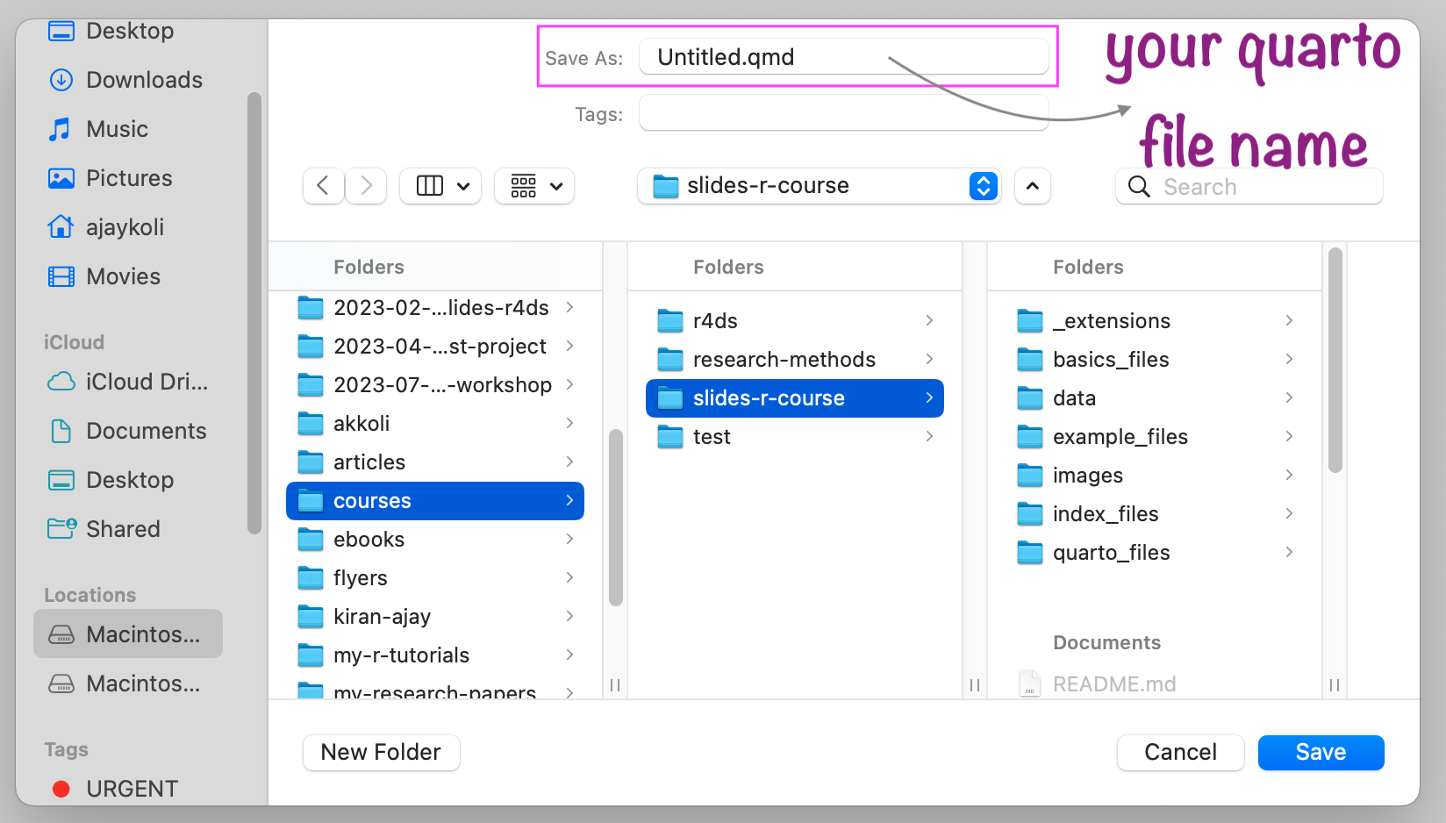The image size is (1446, 823).
Task: Click the Save button
Action: pyautogui.click(x=1321, y=752)
